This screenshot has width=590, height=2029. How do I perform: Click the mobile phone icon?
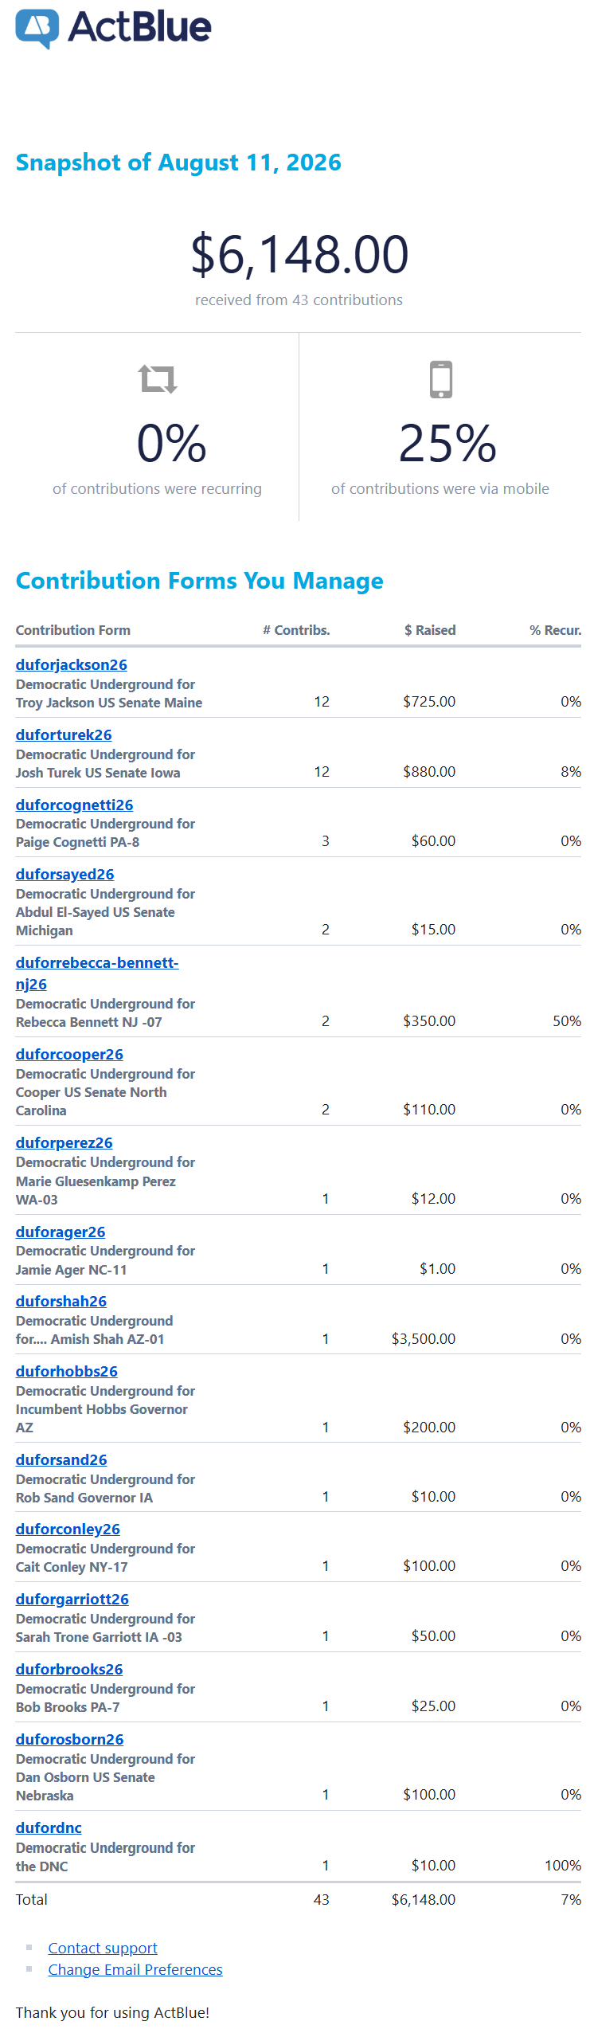point(441,379)
